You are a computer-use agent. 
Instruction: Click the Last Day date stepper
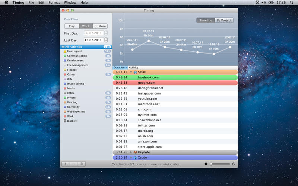(x=106, y=40)
